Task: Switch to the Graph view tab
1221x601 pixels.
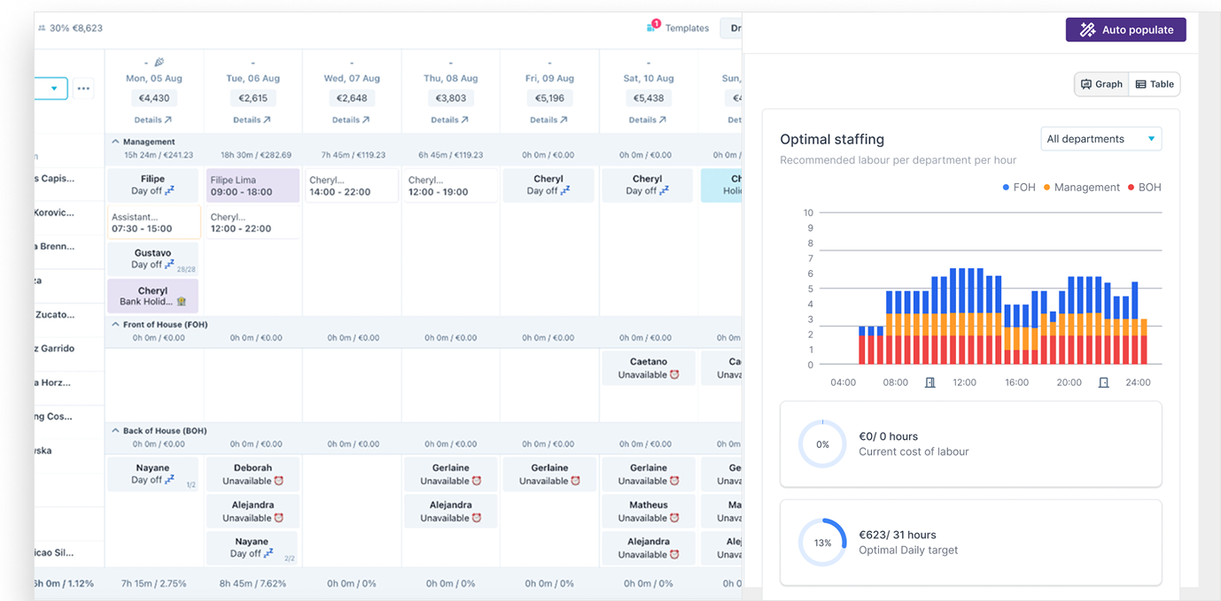Action: pos(1101,84)
